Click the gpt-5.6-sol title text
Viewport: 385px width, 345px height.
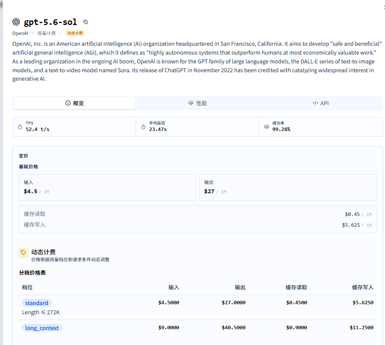[50, 22]
